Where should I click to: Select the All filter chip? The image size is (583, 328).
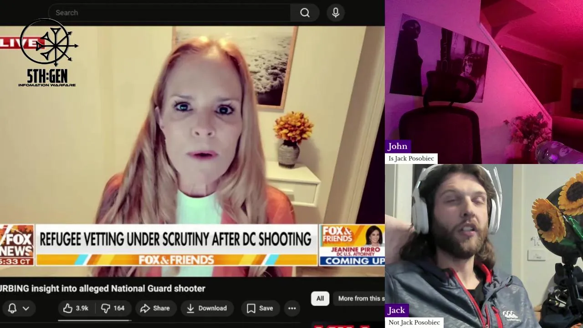coord(320,298)
